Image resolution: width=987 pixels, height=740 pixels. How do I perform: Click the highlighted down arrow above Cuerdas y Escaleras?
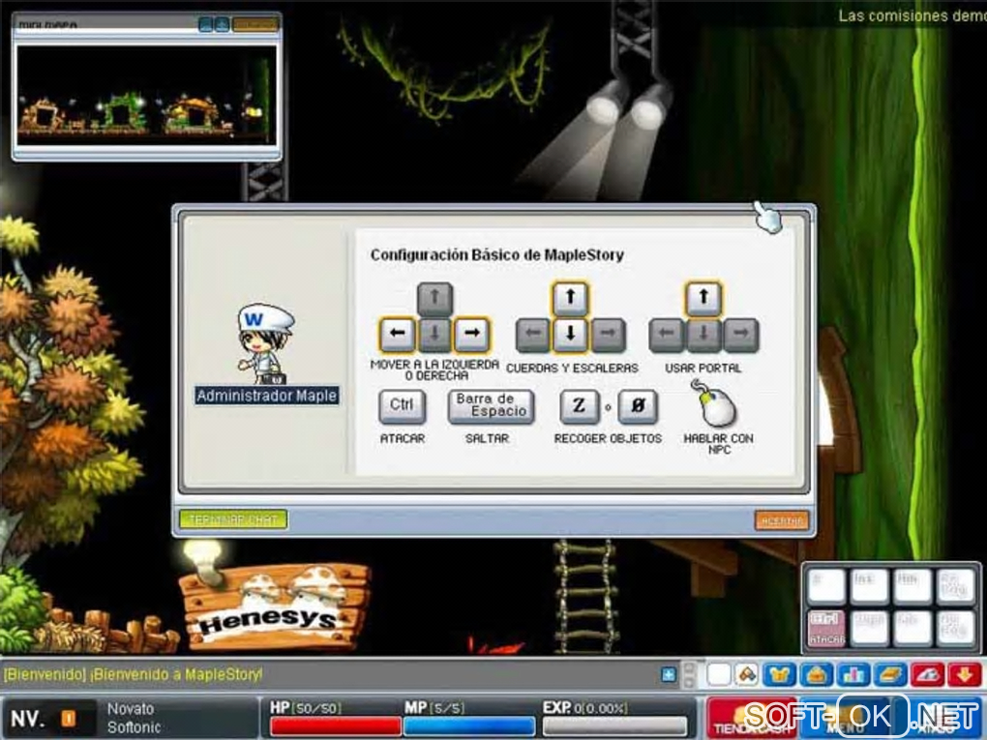pyautogui.click(x=570, y=334)
